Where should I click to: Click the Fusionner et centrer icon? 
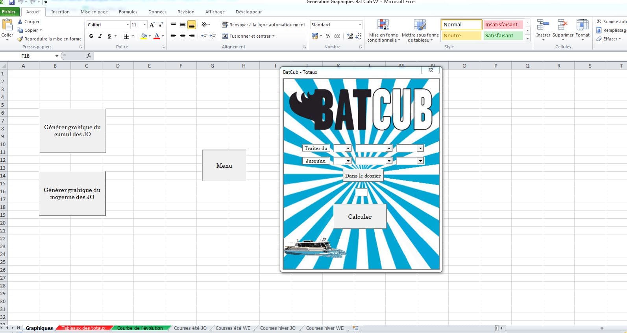tap(225, 36)
